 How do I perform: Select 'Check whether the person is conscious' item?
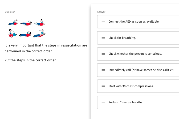138,54
